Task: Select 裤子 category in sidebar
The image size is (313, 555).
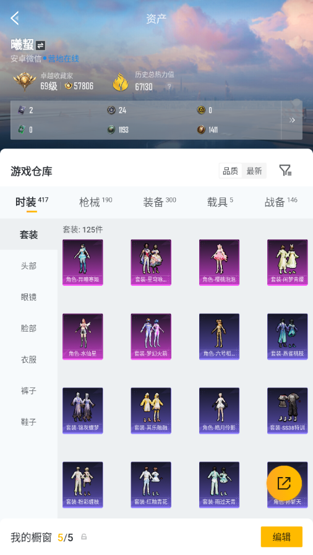Action: click(x=28, y=390)
